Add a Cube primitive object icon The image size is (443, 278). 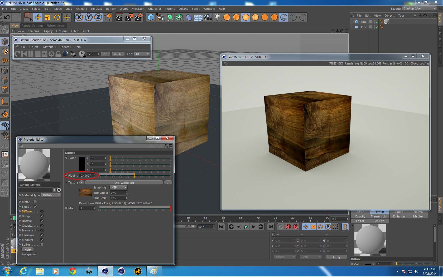click(x=151, y=17)
